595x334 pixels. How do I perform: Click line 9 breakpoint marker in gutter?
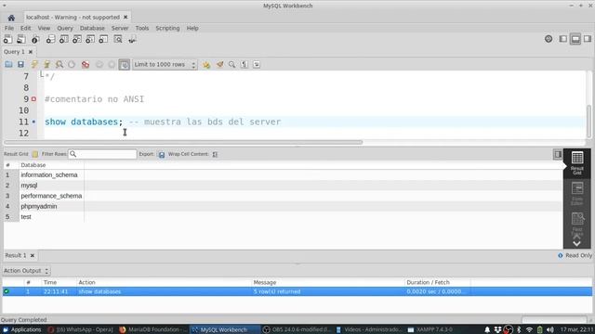click(x=33, y=99)
